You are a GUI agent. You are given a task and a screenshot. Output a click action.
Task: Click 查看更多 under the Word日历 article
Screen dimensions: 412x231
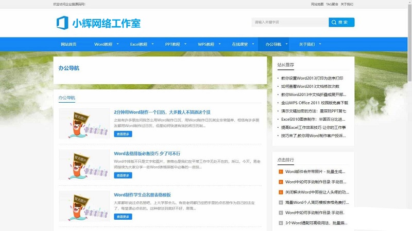click(x=123, y=134)
